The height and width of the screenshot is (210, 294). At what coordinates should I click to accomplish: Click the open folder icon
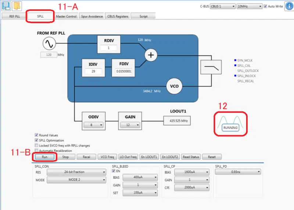(17, 6)
